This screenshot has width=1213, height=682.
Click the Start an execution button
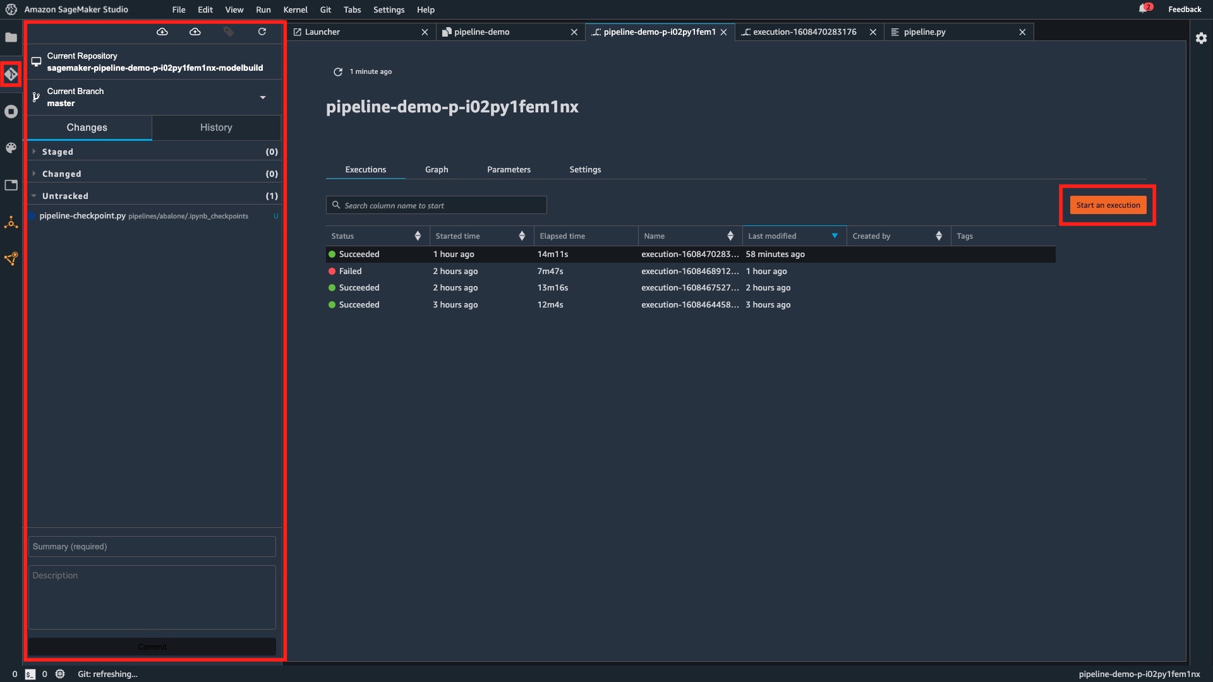1107,205
